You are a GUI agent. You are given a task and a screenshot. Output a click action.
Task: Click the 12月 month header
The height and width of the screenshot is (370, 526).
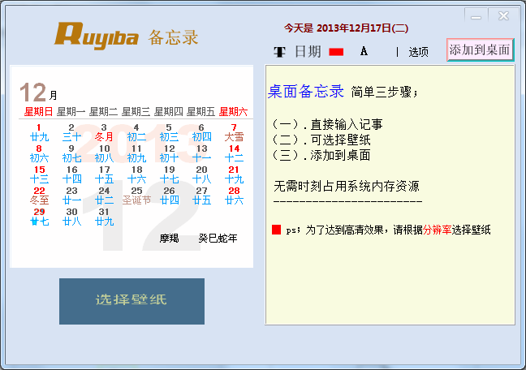[38, 92]
